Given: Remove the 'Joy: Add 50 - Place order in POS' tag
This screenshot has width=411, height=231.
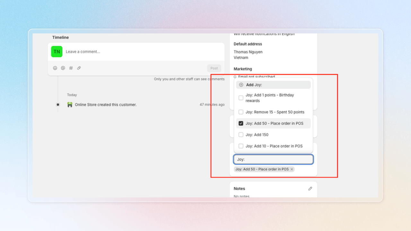Looking at the screenshot, I should (x=292, y=169).
